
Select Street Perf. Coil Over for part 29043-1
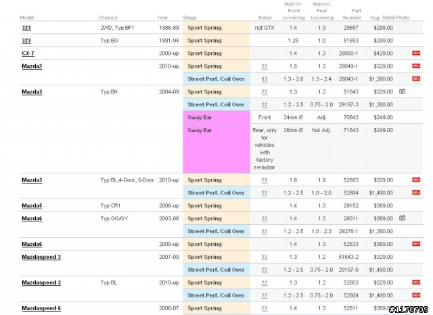(216, 79)
